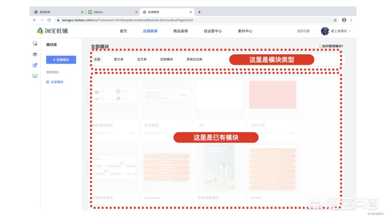Reload the page with refresh icon
The image size is (386, 217).
click(49, 20)
